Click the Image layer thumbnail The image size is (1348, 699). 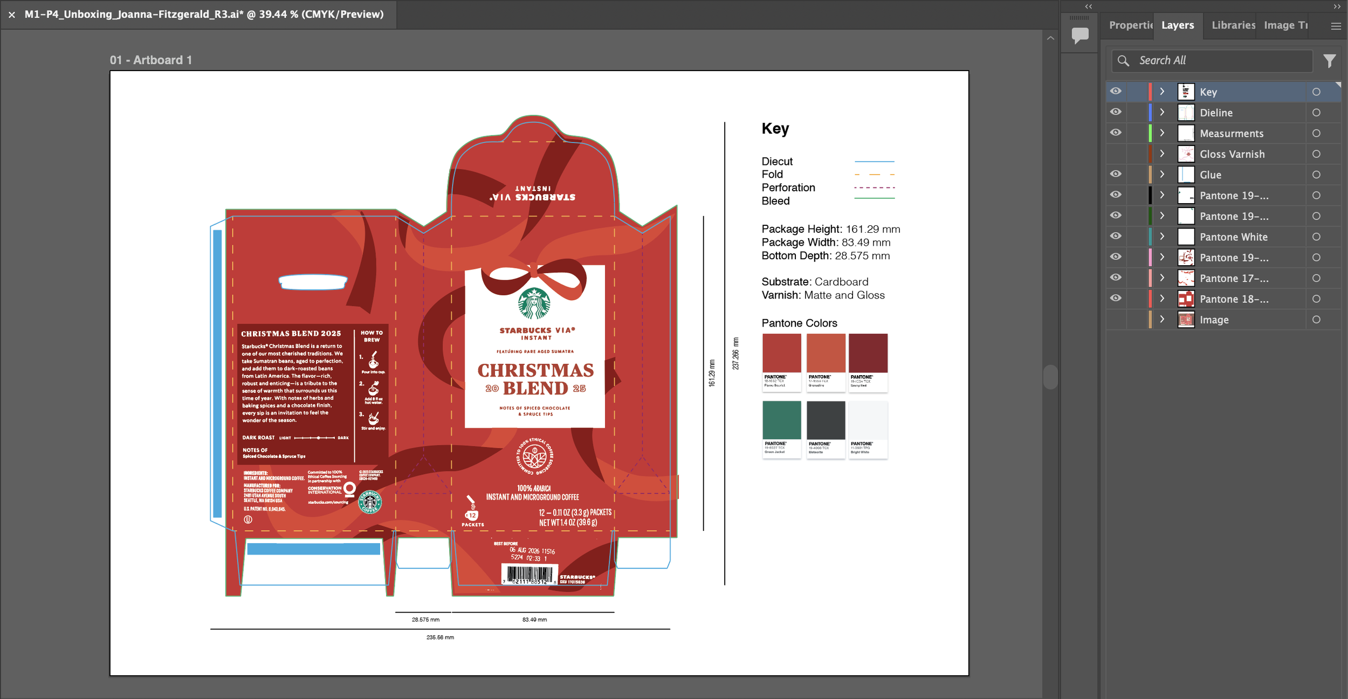click(1186, 320)
